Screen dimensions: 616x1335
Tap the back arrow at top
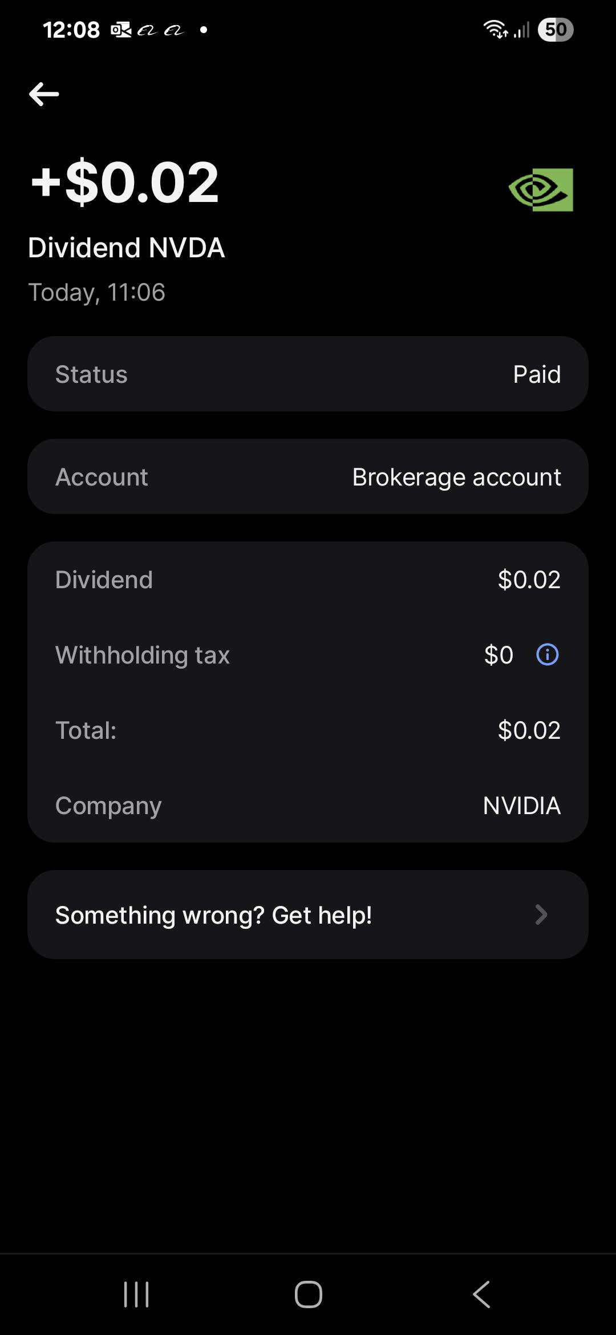tap(44, 94)
